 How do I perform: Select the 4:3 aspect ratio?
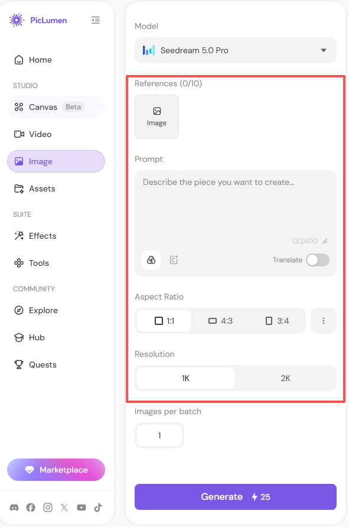(x=220, y=321)
